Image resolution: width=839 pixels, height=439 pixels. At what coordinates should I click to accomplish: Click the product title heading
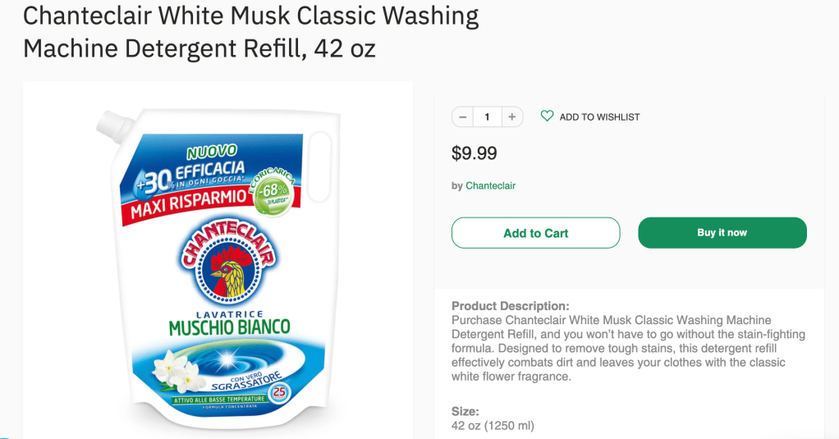point(250,32)
